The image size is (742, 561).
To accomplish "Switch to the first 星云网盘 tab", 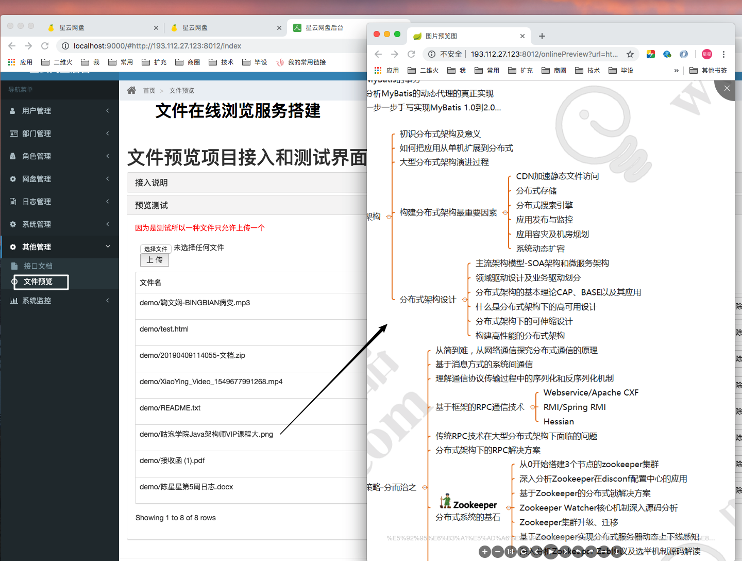I will click(103, 28).
